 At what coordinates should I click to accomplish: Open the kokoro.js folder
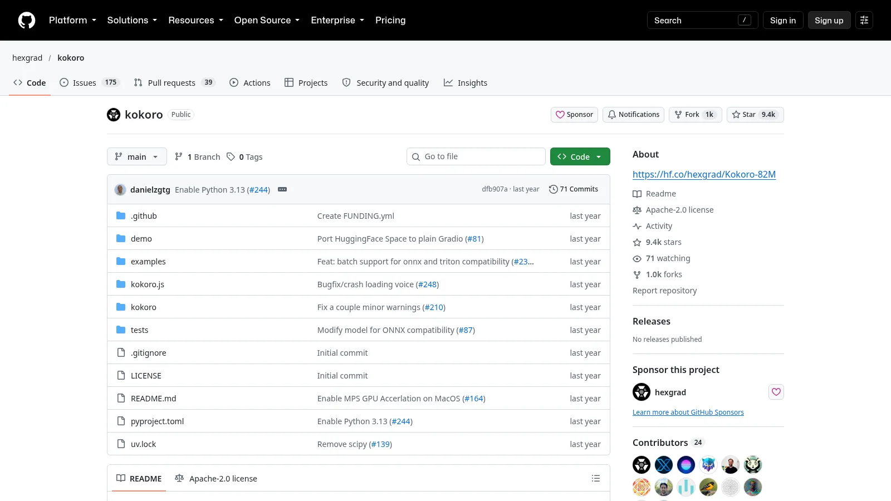148,284
